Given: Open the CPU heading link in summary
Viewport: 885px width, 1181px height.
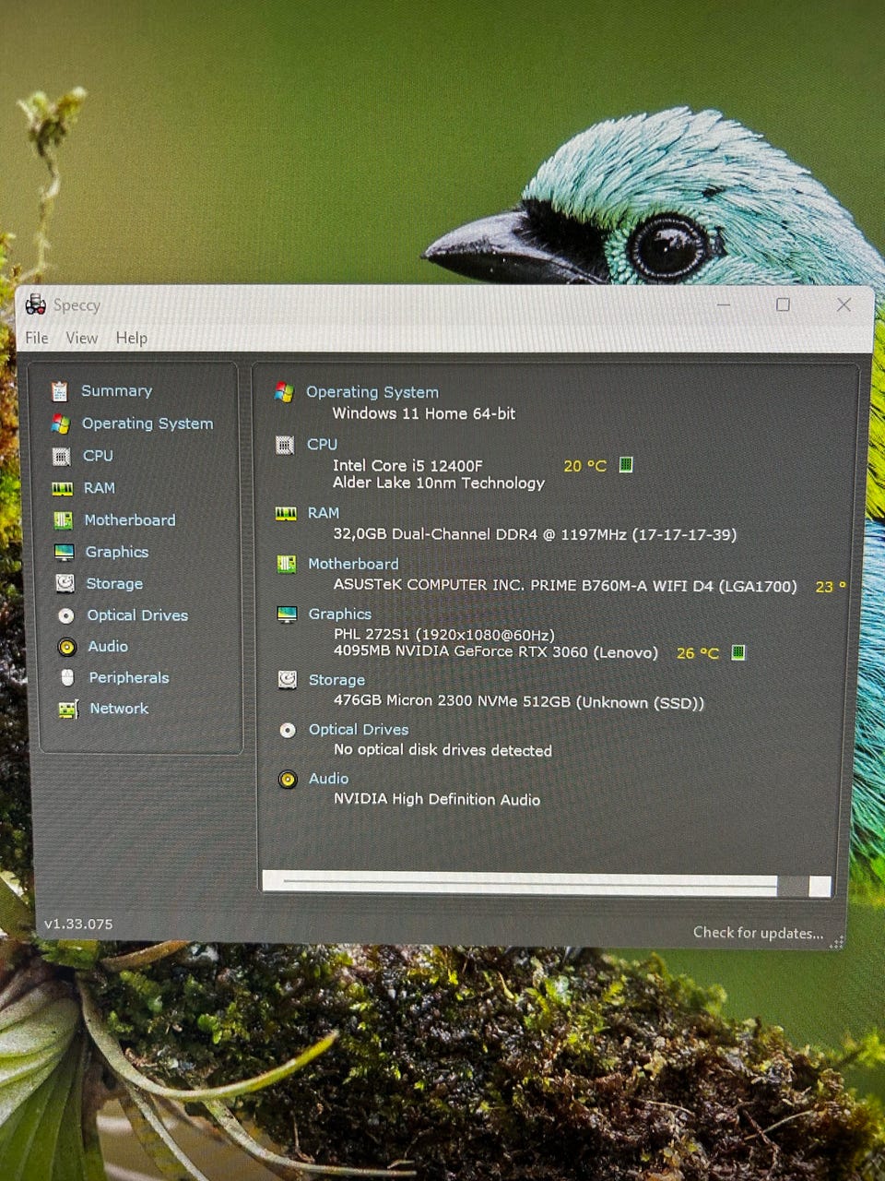Looking at the screenshot, I should pos(323,445).
